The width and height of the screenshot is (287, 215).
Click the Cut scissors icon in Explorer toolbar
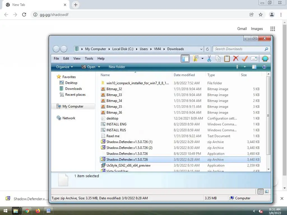pyautogui.click(x=209, y=59)
